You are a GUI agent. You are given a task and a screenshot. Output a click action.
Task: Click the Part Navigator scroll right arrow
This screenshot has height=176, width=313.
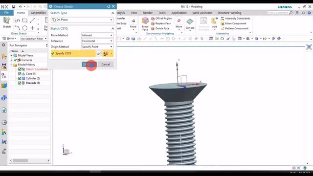click(x=48, y=160)
